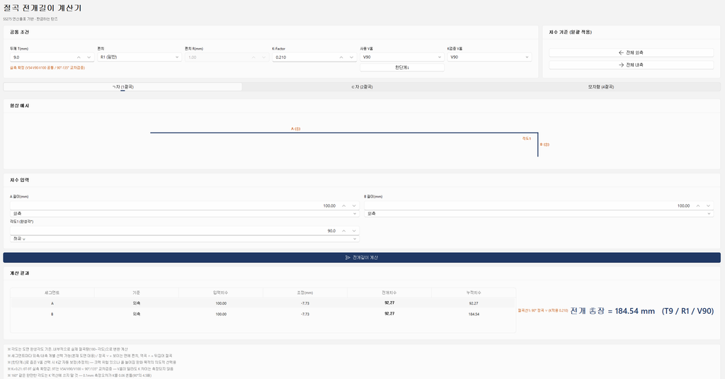
Task: Increase the thickness T(mm) value
Action: (79, 57)
